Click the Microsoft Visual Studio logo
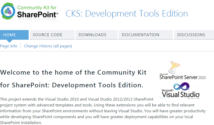This screenshot has height=125, width=214. [181, 90]
